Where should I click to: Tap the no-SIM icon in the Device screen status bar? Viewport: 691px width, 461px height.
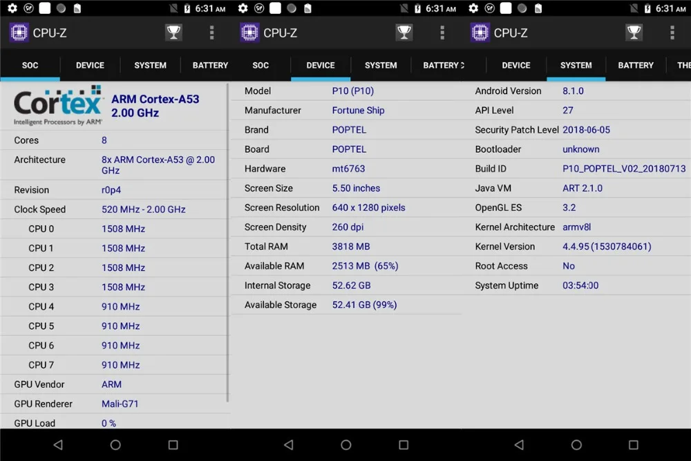point(404,8)
